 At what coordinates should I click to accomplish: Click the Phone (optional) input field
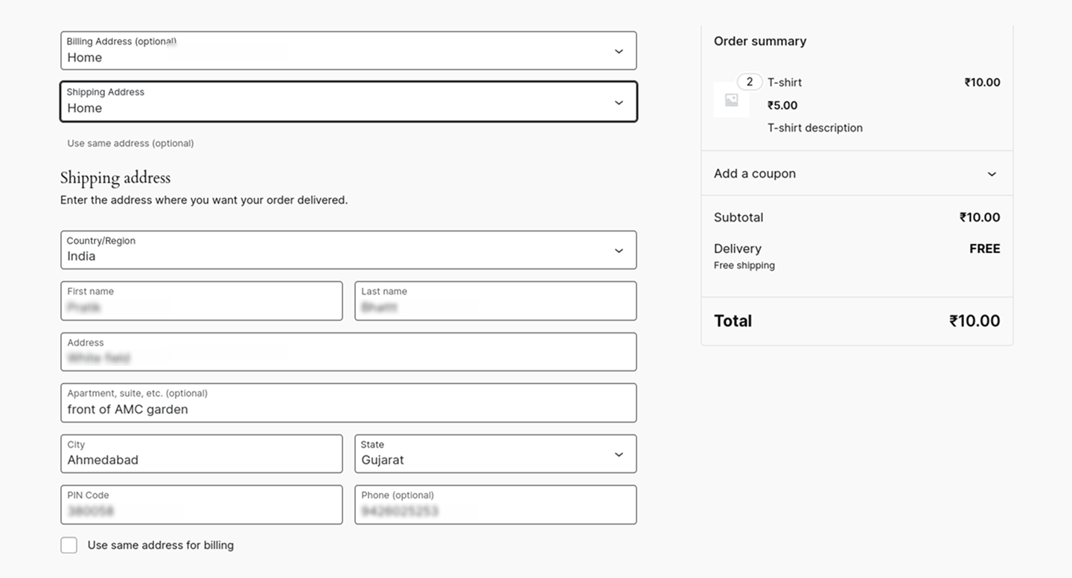coord(496,504)
